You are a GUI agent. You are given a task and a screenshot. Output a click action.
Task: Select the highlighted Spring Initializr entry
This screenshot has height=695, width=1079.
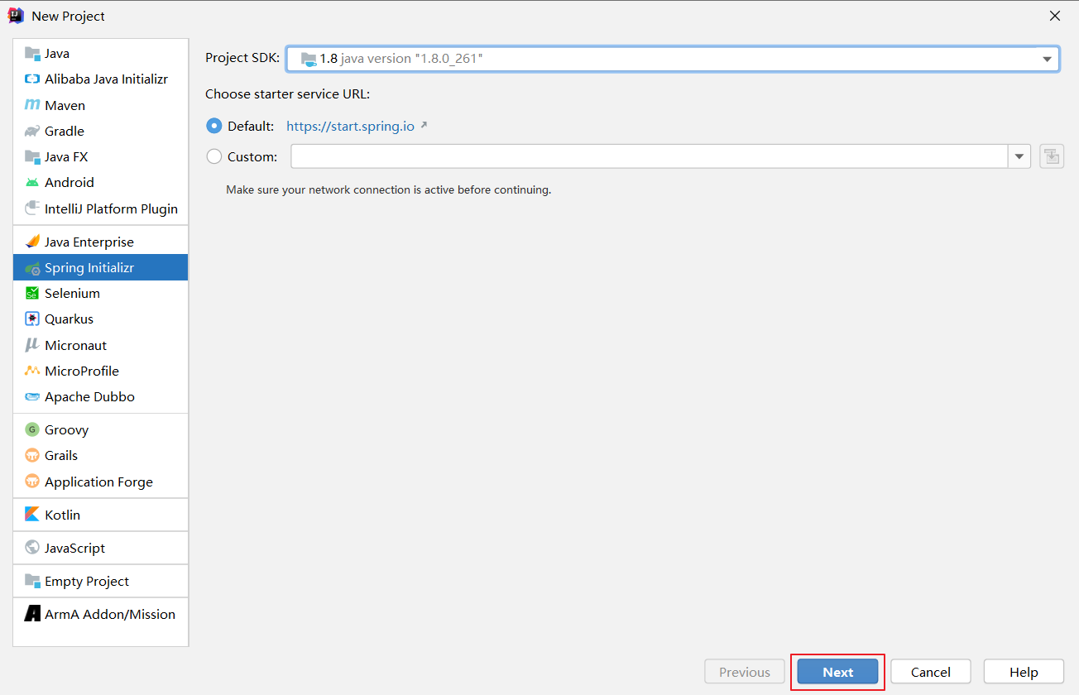pos(101,268)
